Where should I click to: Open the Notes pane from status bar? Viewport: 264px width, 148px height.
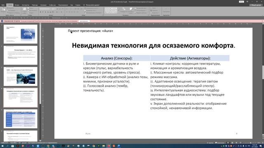(210, 143)
